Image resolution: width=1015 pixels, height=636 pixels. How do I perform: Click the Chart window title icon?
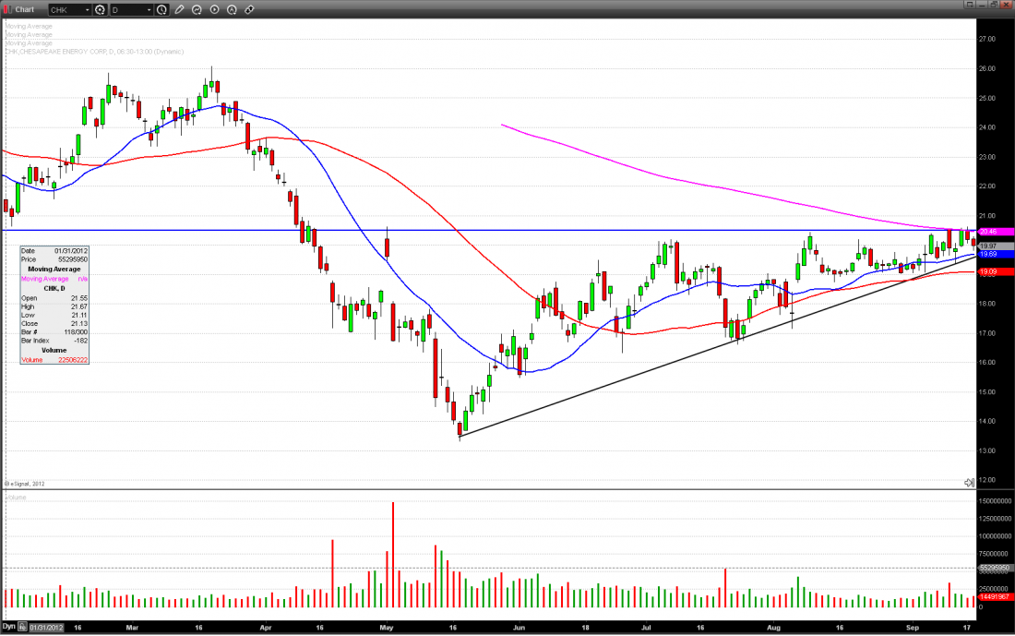pyautogui.click(x=8, y=9)
